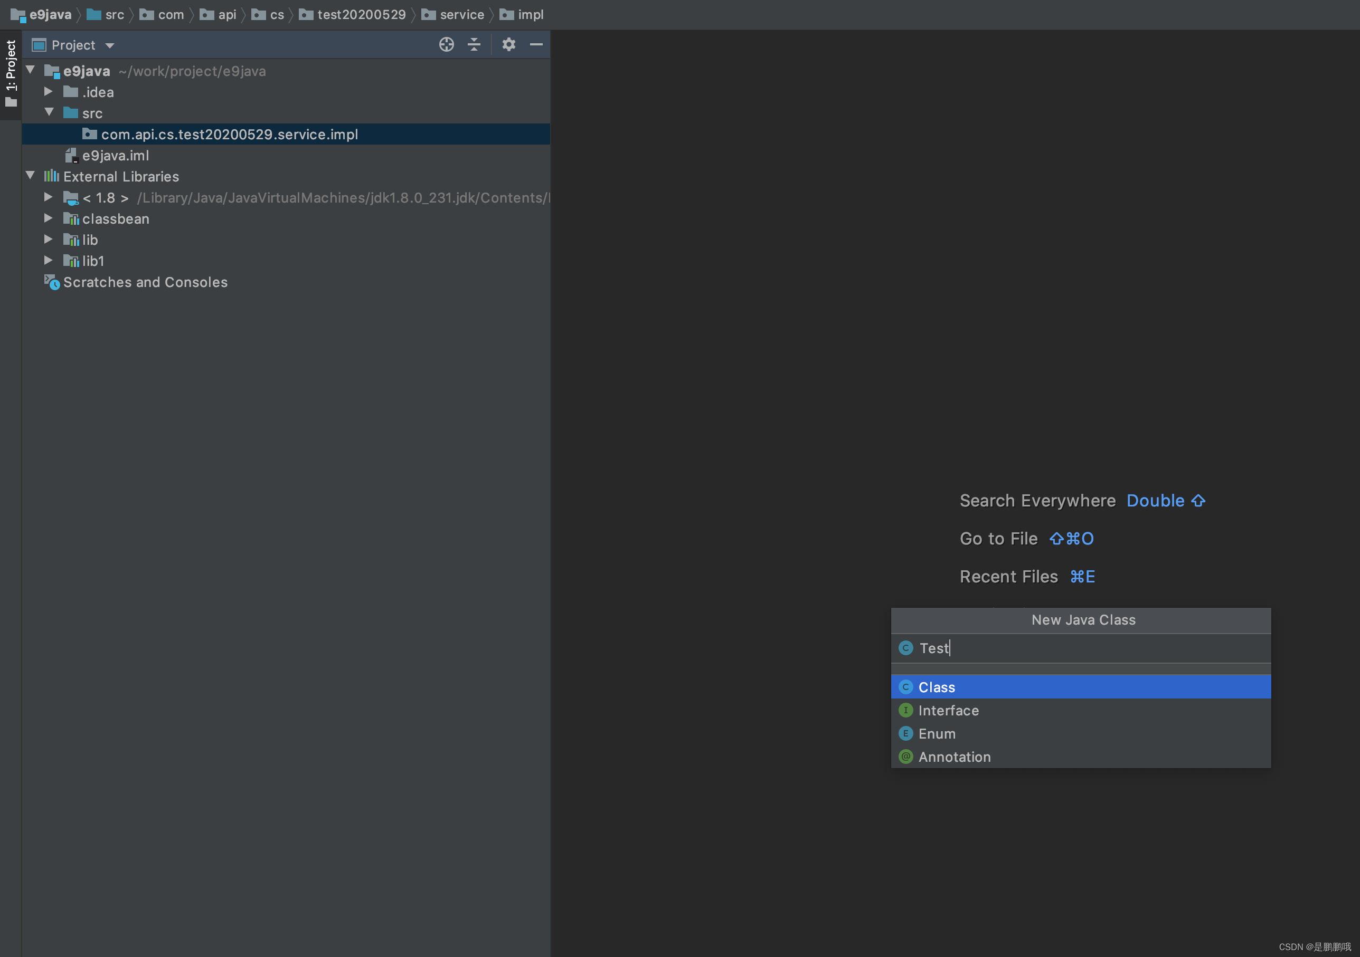Expand the .idea folder arrow
Screen dimensions: 1360x957
[x=49, y=92]
